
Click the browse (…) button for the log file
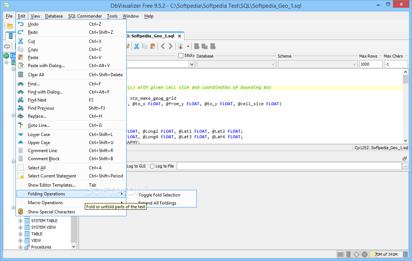pos(405,166)
